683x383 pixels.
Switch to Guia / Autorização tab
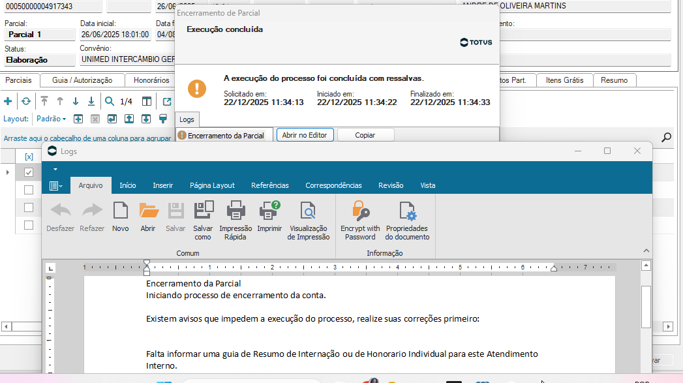pos(82,80)
